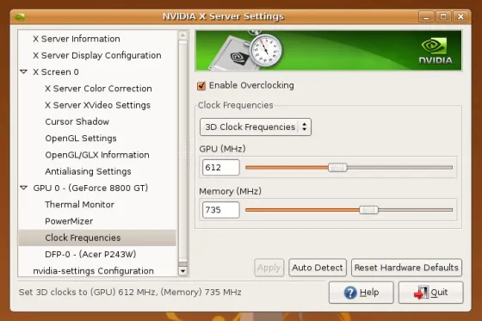The width and height of the screenshot is (482, 321).
Task: Click the Quit button
Action: [431, 293]
